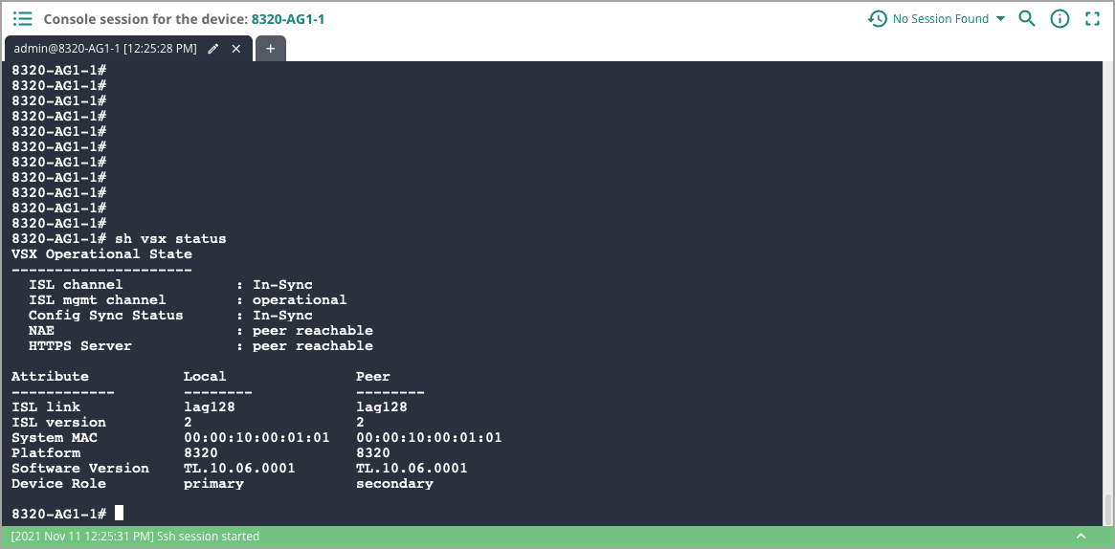
Task: Click the 8320-AG1-1 device name link
Action: pyautogui.click(x=287, y=19)
